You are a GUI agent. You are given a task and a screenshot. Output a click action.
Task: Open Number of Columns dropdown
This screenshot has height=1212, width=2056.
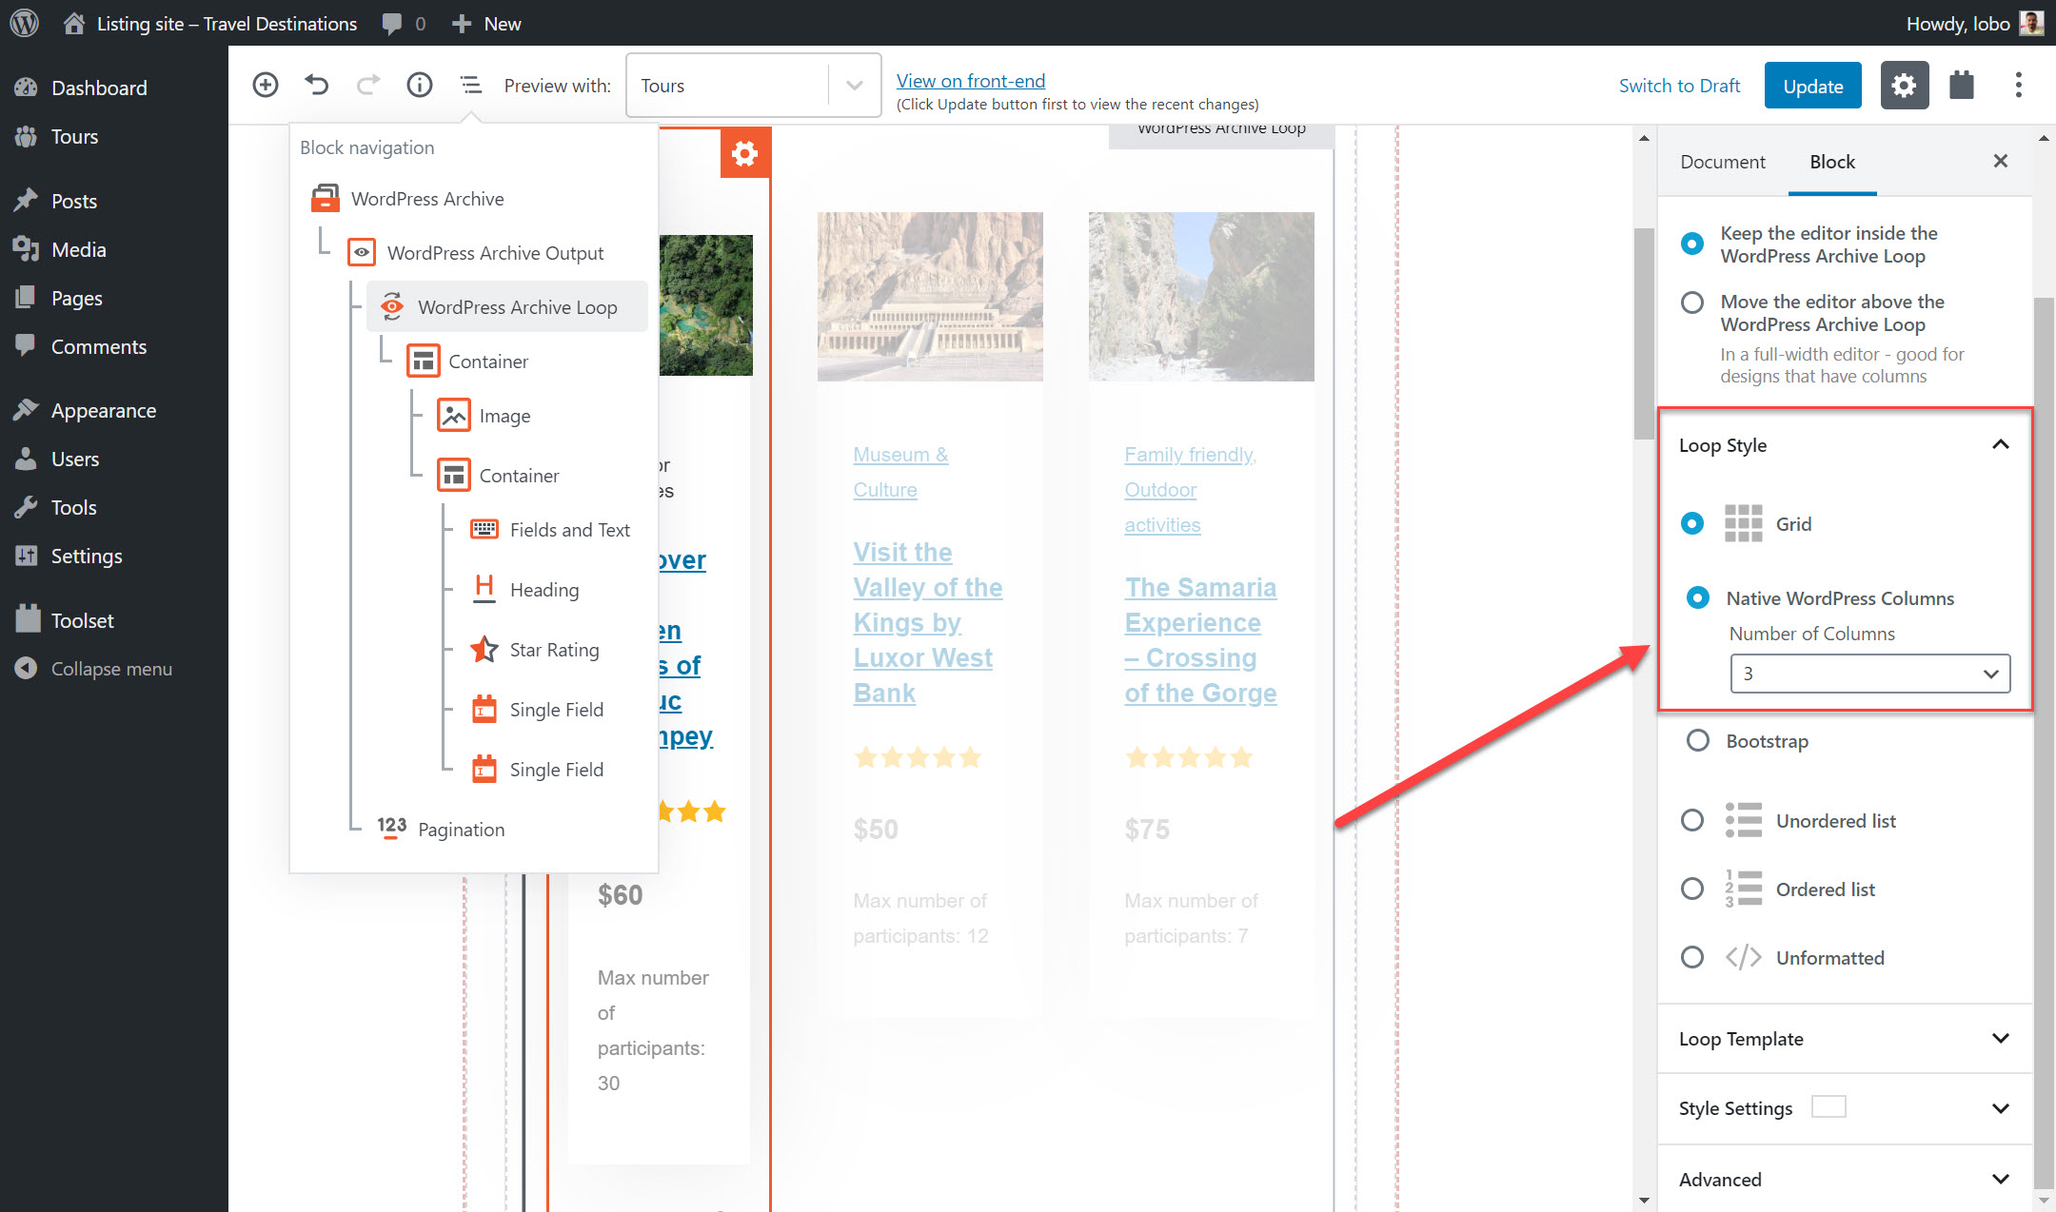pos(1869,674)
